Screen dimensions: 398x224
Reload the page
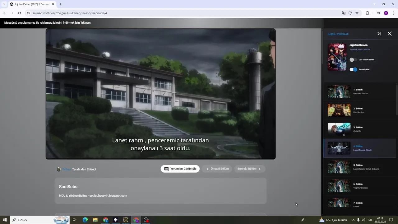point(19,13)
